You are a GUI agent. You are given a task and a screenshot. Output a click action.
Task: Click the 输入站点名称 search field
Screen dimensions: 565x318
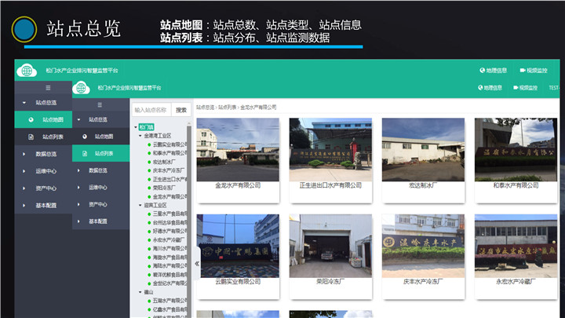(x=151, y=110)
